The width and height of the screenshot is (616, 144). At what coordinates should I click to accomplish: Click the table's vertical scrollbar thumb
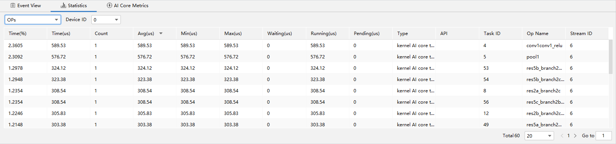click(x=611, y=57)
